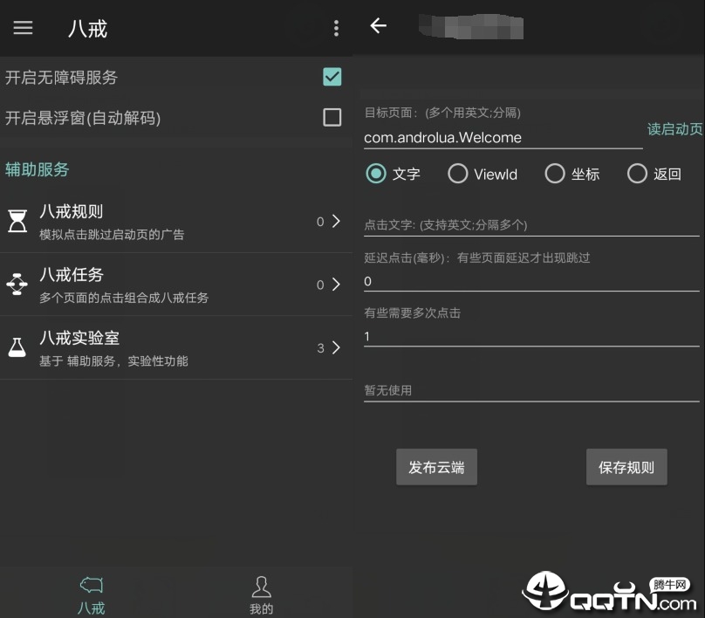Screen dimensions: 705x618
Task: Choose the 返回 radio option
Action: point(637,174)
